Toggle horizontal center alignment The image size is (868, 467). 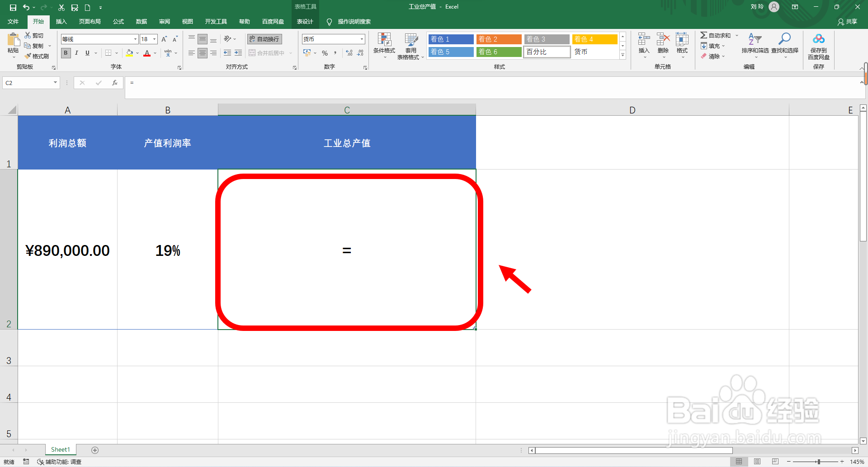pyautogui.click(x=203, y=53)
